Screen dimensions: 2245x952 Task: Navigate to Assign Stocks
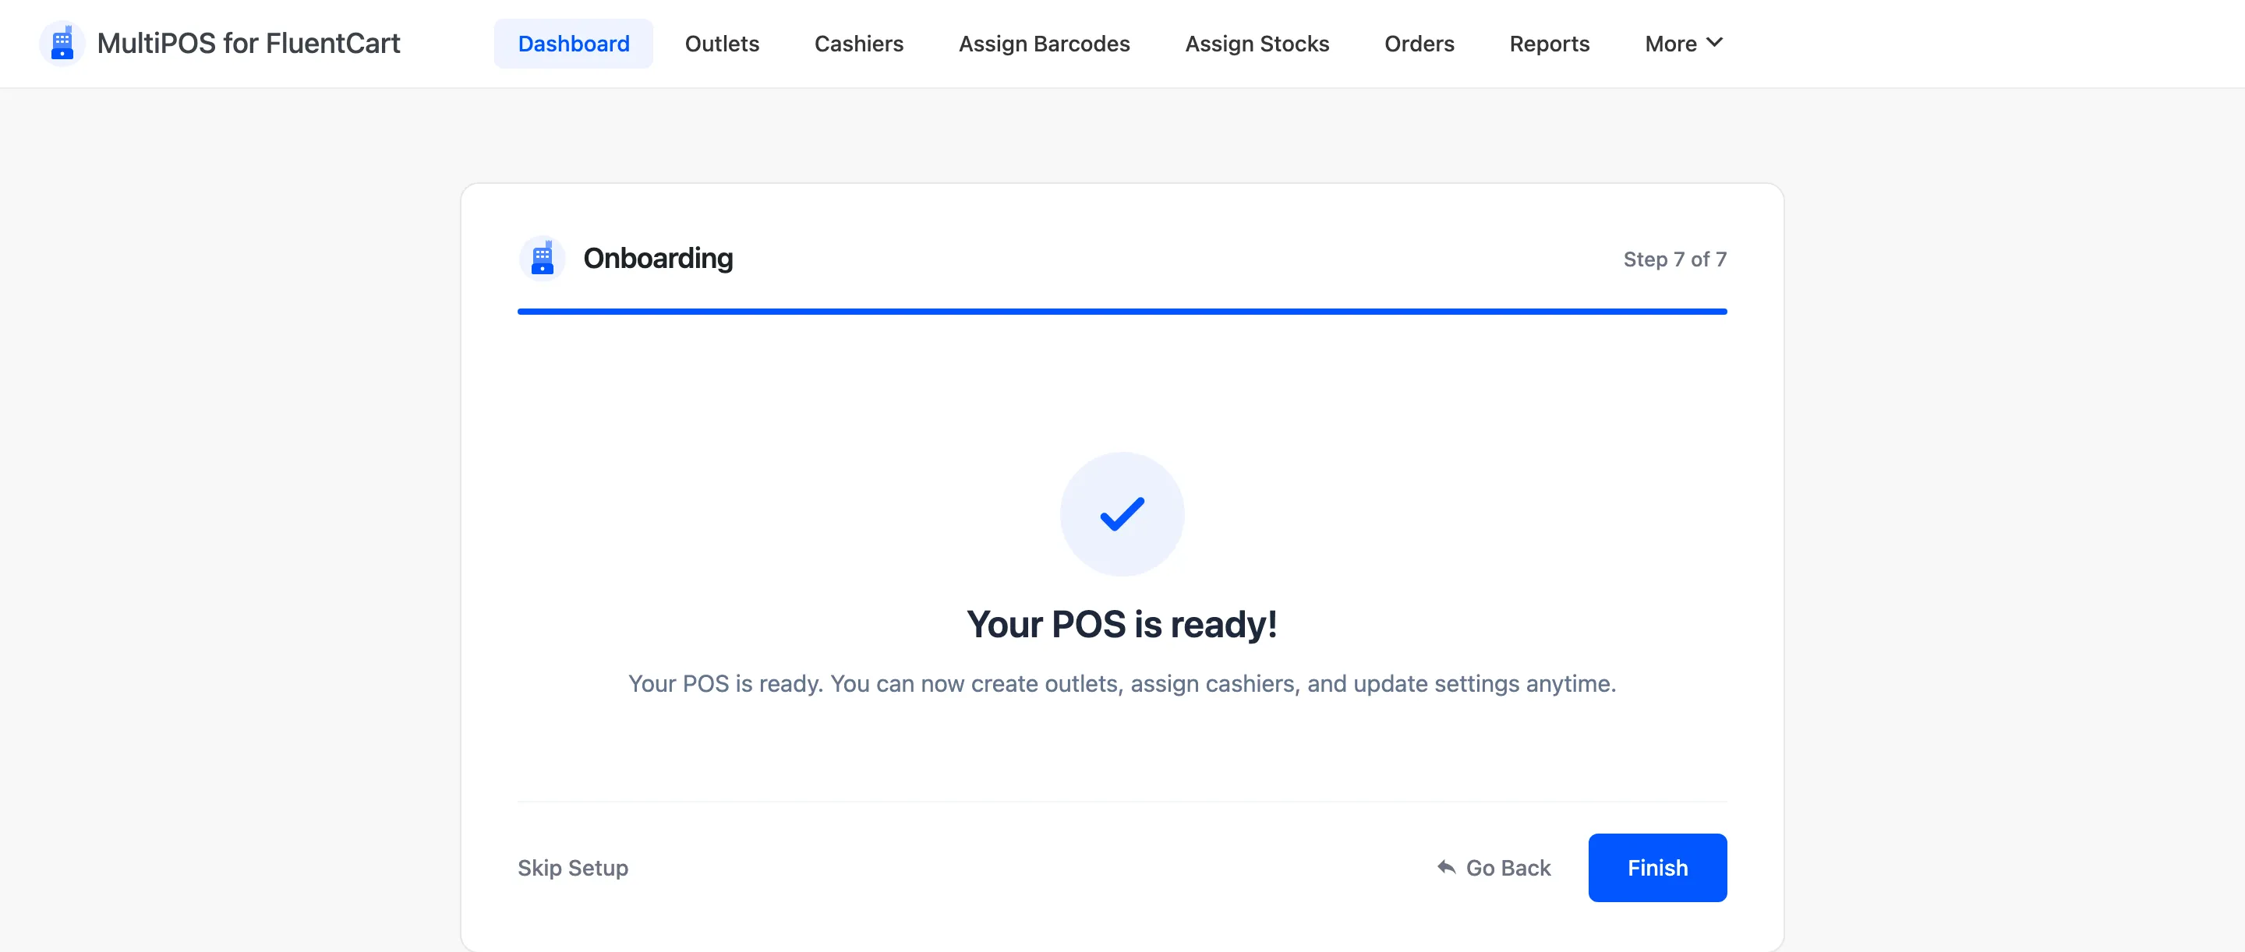point(1257,44)
